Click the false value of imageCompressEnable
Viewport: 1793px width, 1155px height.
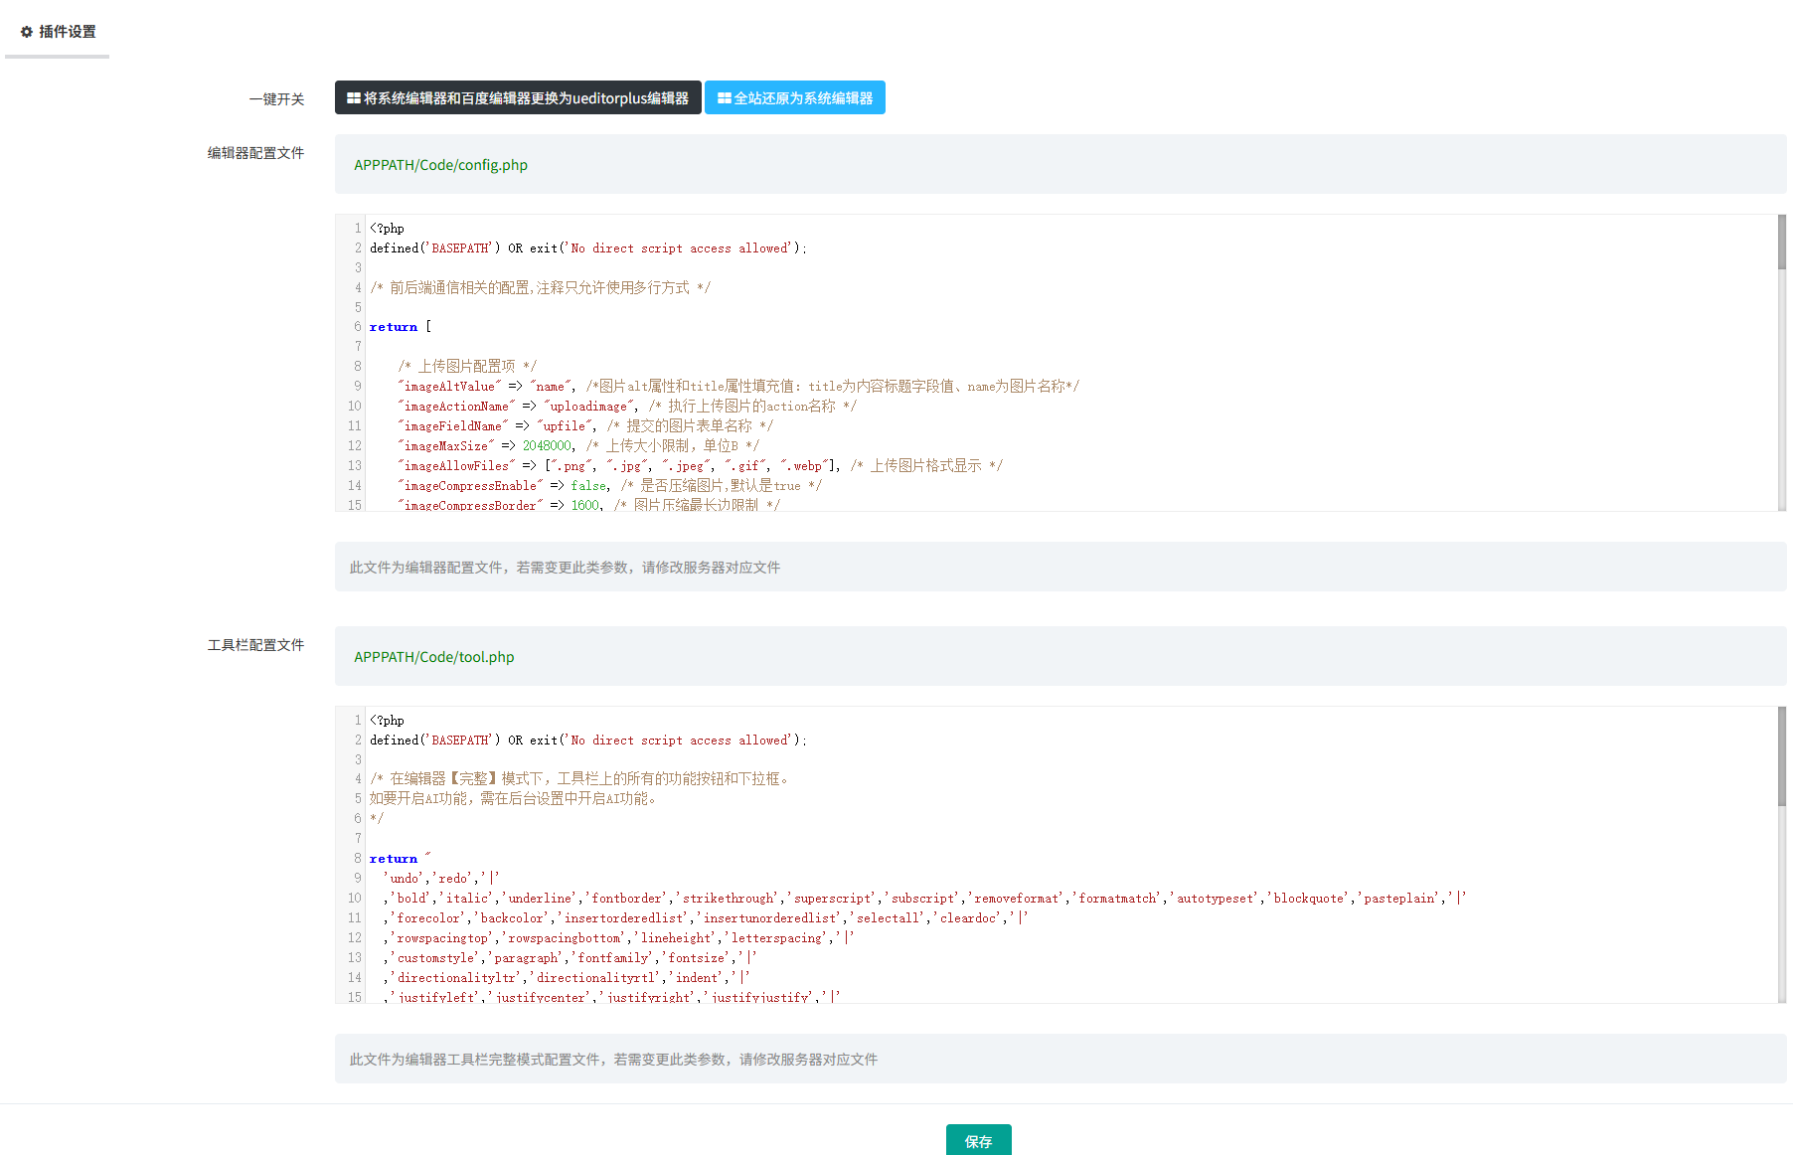point(588,486)
